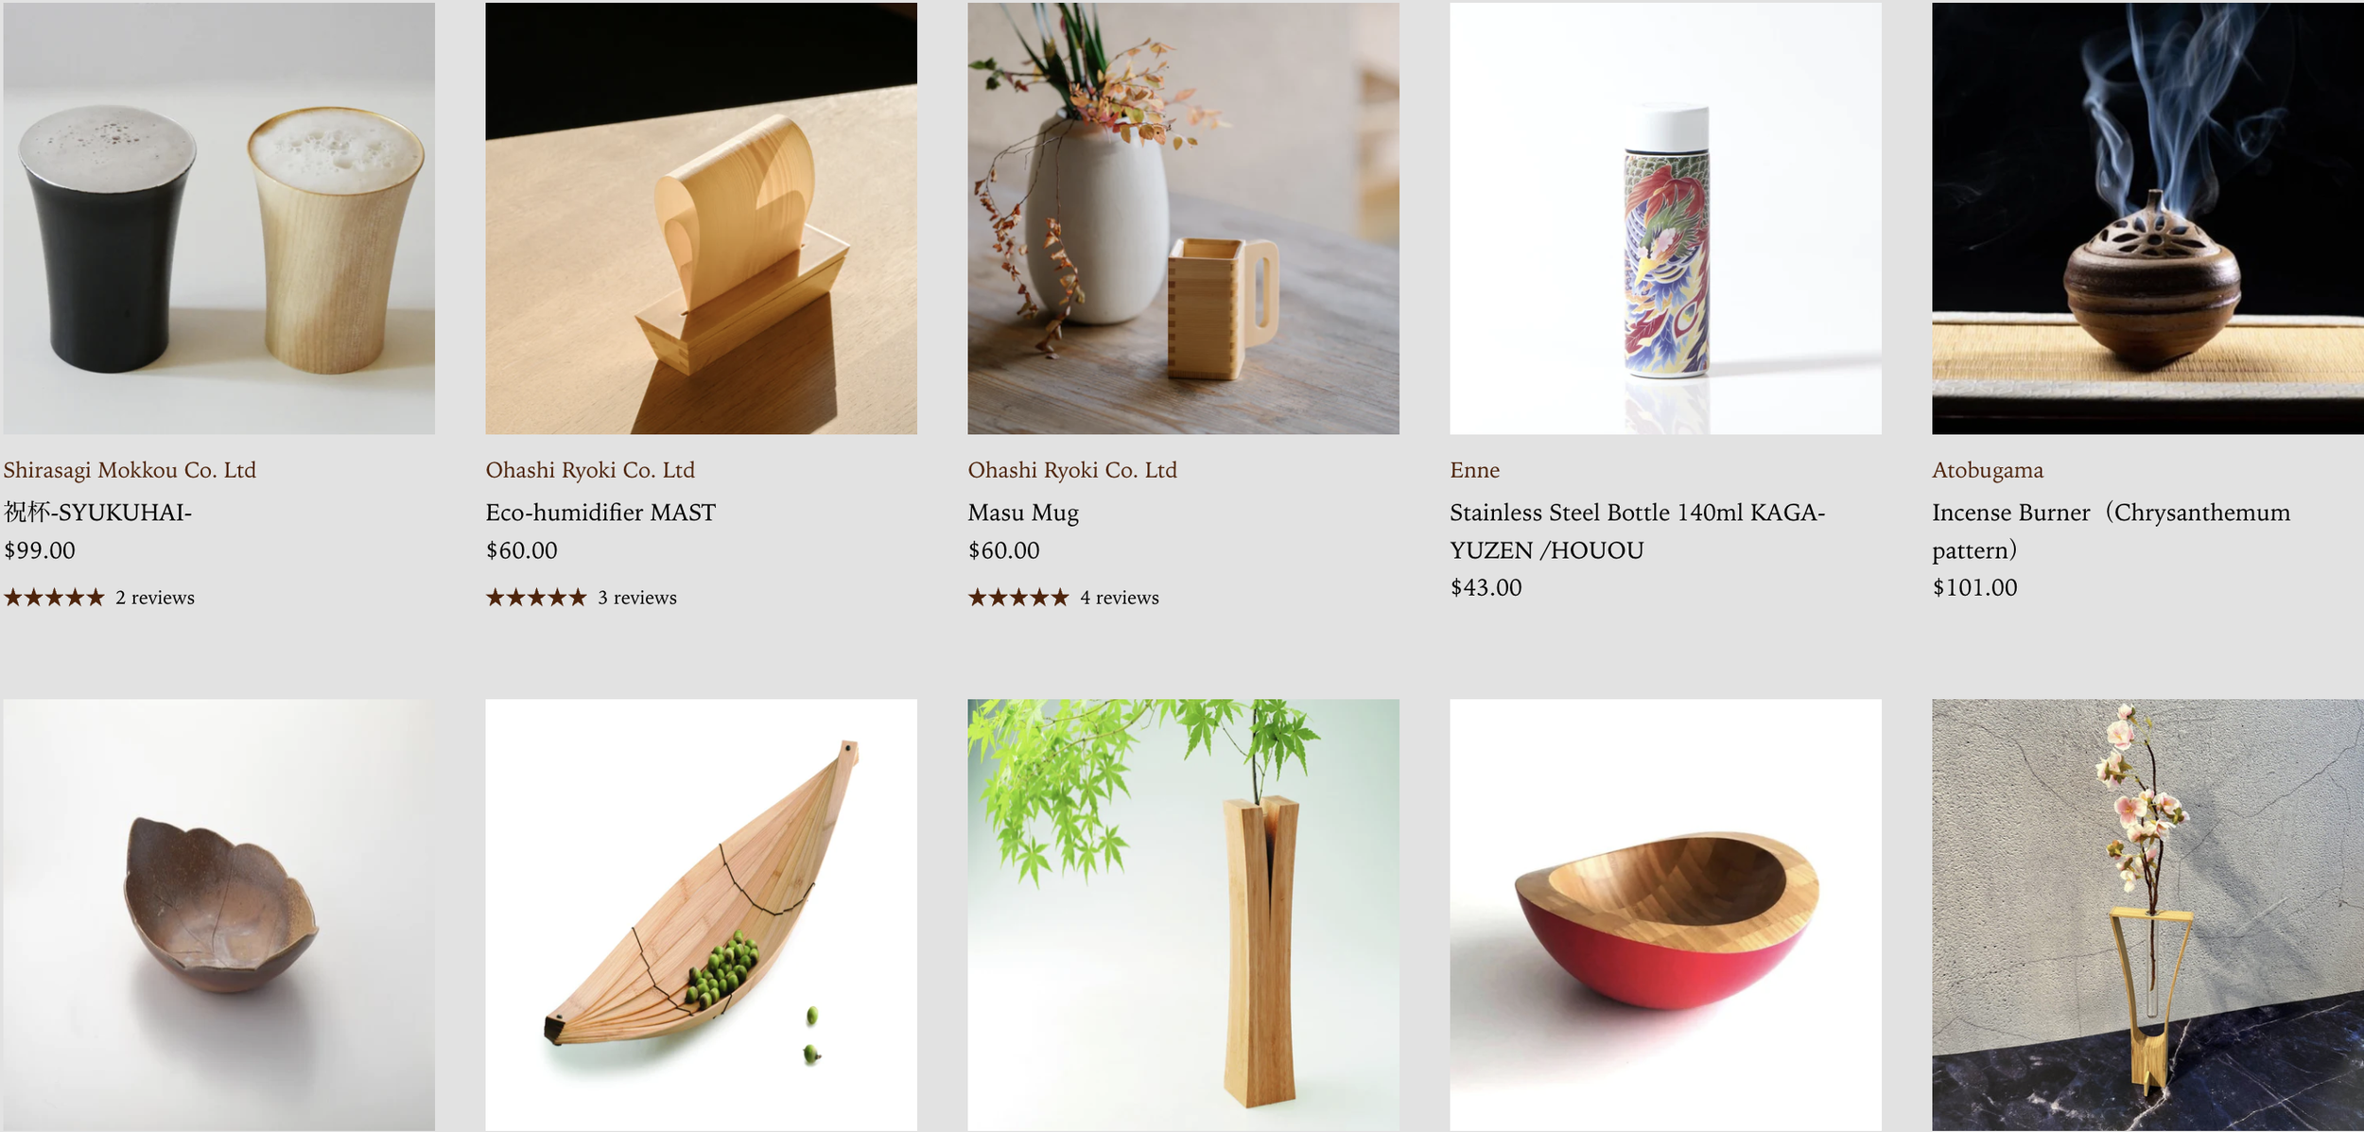Open the cherry blossom single-flower vase image
Viewport: 2364px width, 1132px height.
(x=2147, y=914)
